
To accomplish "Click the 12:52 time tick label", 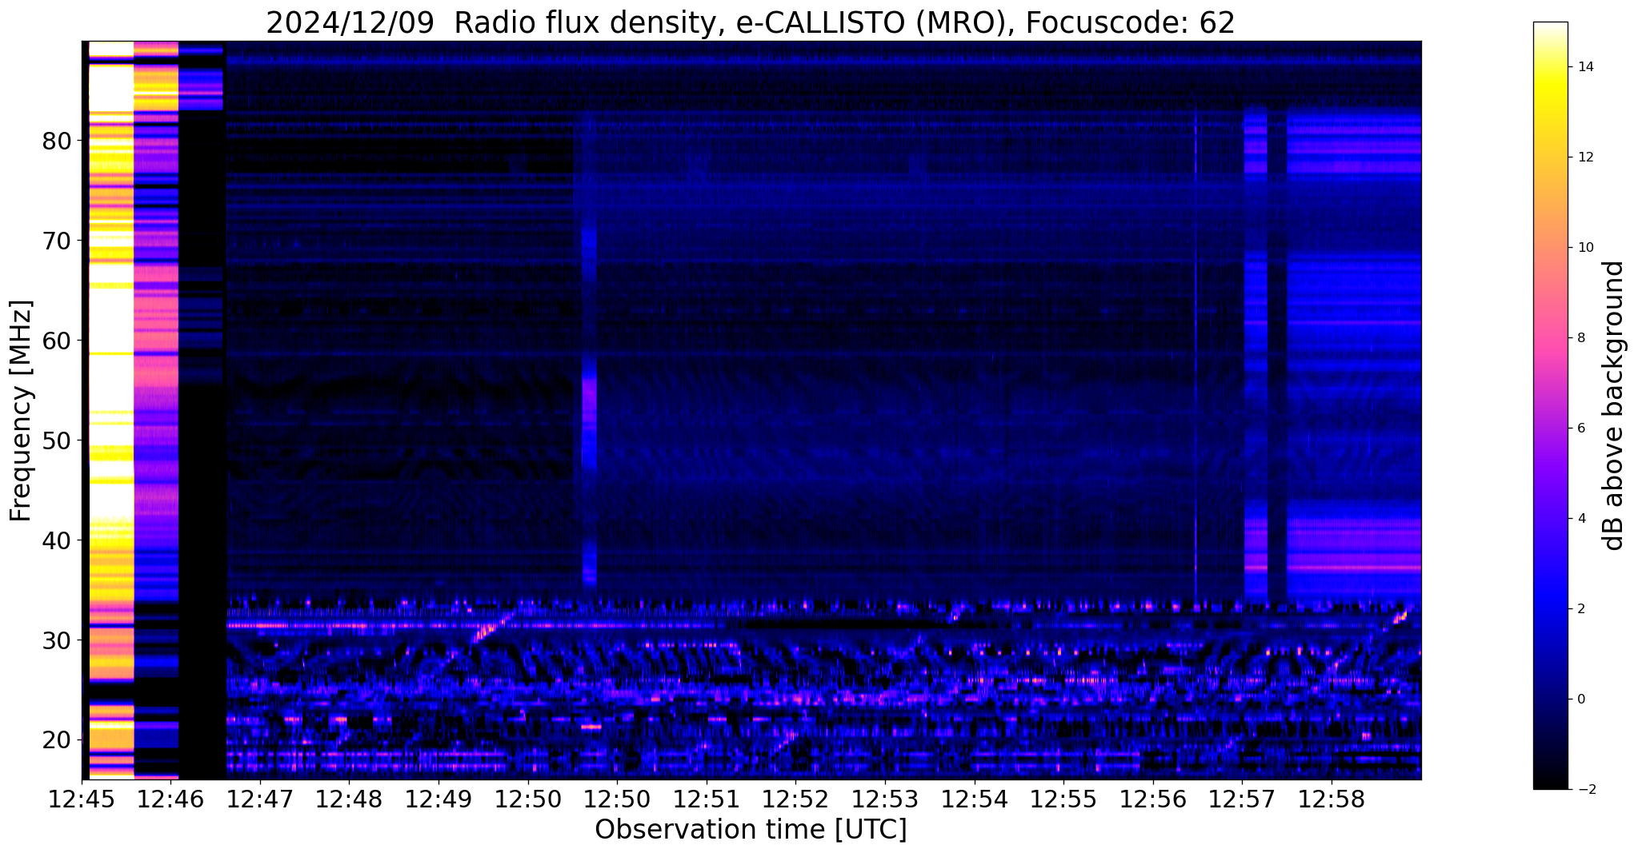I will pos(795,799).
